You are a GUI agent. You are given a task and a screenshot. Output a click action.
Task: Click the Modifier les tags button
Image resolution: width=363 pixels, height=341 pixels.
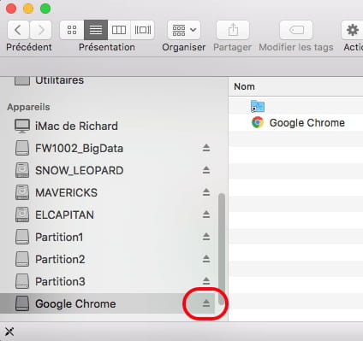coord(296,30)
